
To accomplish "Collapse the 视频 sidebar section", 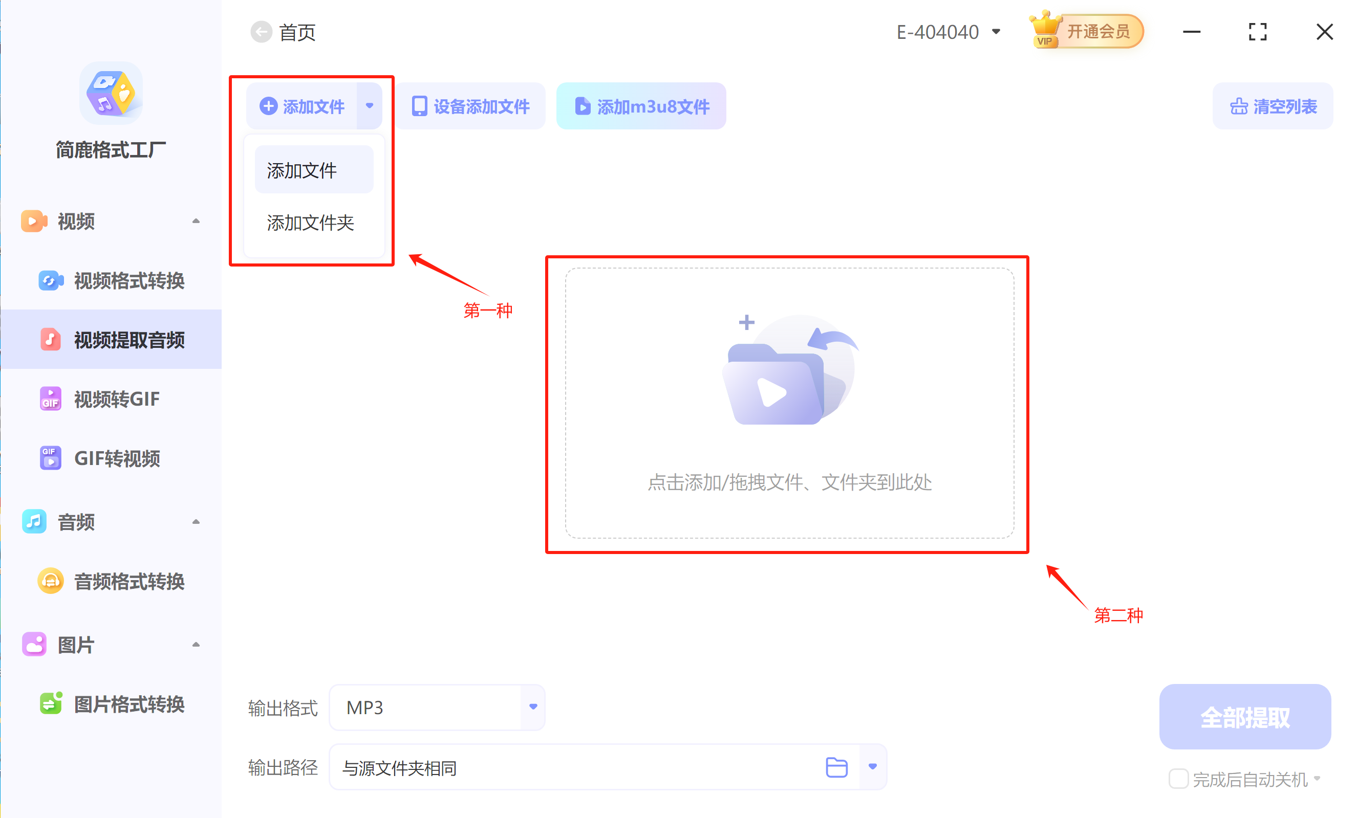I will click(196, 220).
